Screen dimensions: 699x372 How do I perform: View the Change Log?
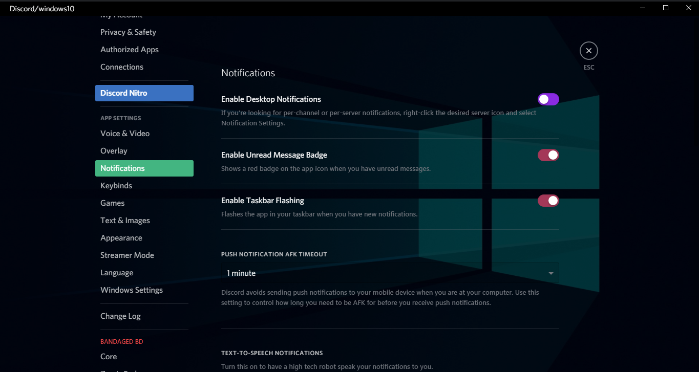[x=120, y=316]
